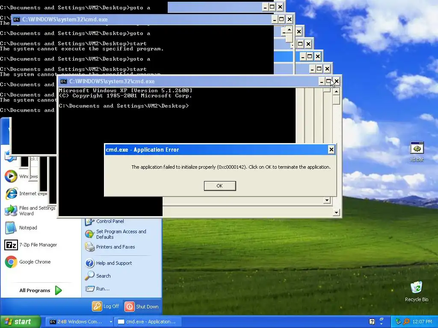Click the Start button

pyautogui.click(x=20, y=322)
